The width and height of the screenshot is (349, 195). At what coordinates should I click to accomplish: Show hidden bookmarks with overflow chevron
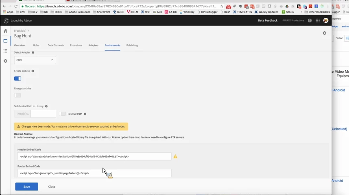(x=301, y=12)
